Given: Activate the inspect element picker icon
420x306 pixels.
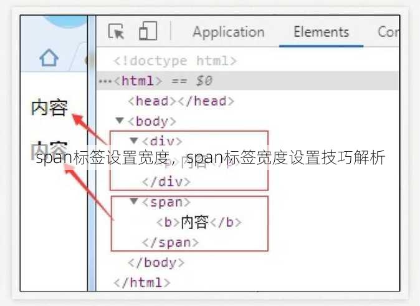Looking at the screenshot, I should coord(116,32).
